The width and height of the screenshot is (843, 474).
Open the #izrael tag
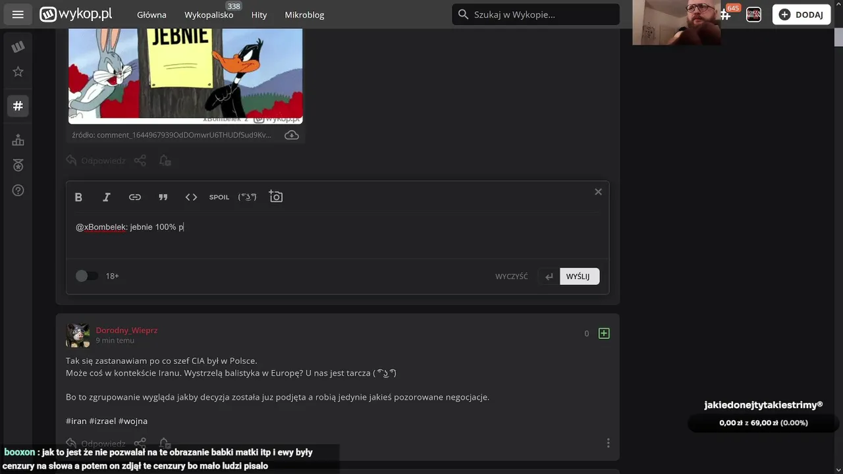point(102,421)
